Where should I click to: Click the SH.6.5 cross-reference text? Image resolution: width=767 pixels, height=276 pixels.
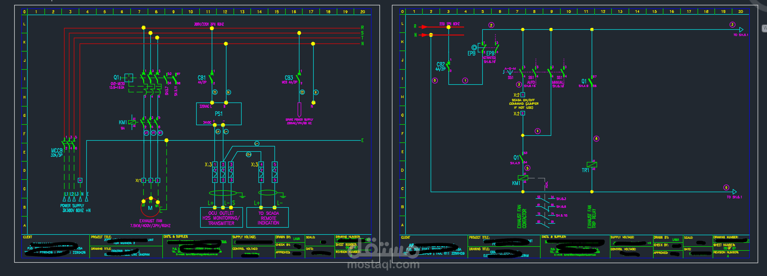(561, 207)
